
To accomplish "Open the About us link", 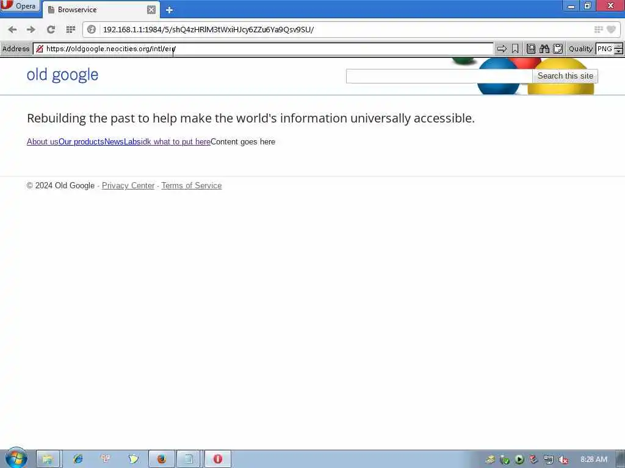I will (43, 141).
